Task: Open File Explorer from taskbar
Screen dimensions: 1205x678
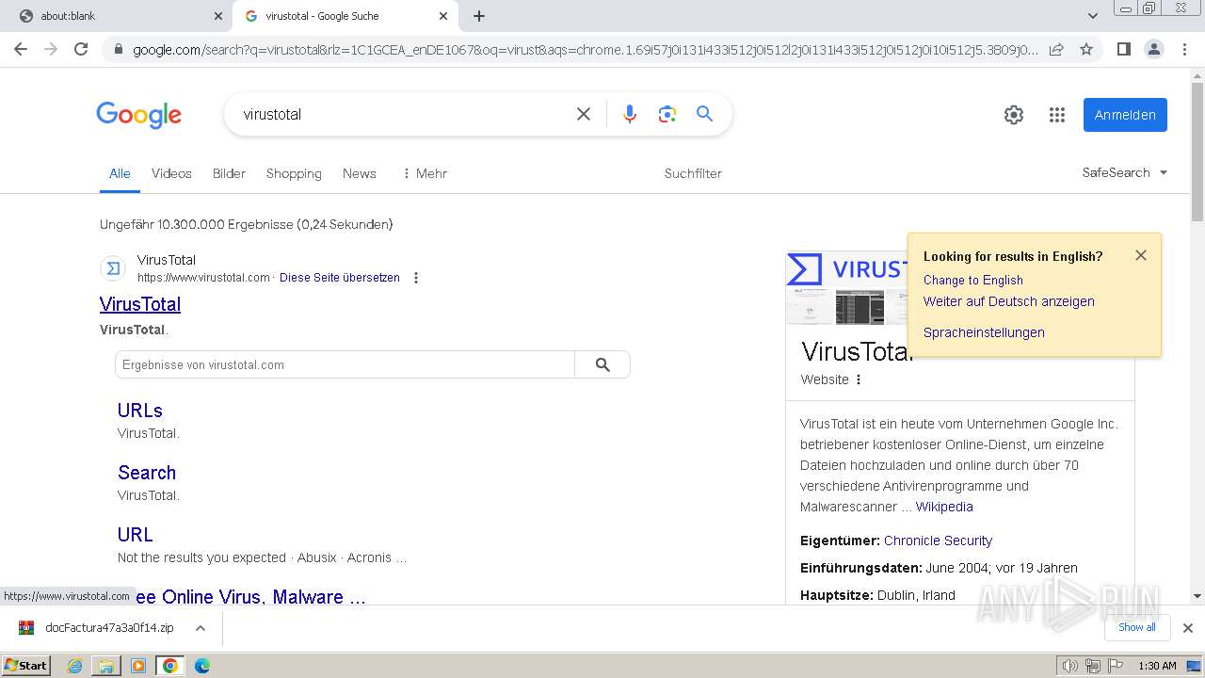Action: coord(106,666)
